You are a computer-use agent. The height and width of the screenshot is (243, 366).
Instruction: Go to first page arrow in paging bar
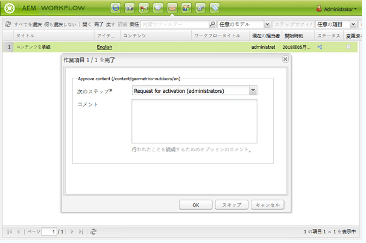click(x=9, y=232)
